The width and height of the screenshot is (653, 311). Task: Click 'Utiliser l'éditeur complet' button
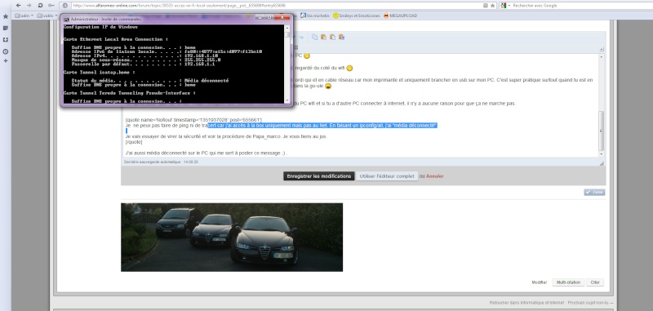(387, 176)
